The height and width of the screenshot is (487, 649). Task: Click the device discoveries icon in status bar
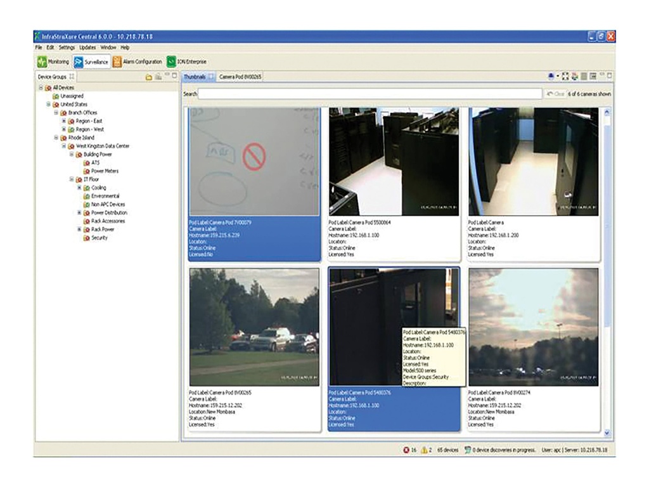(x=468, y=450)
